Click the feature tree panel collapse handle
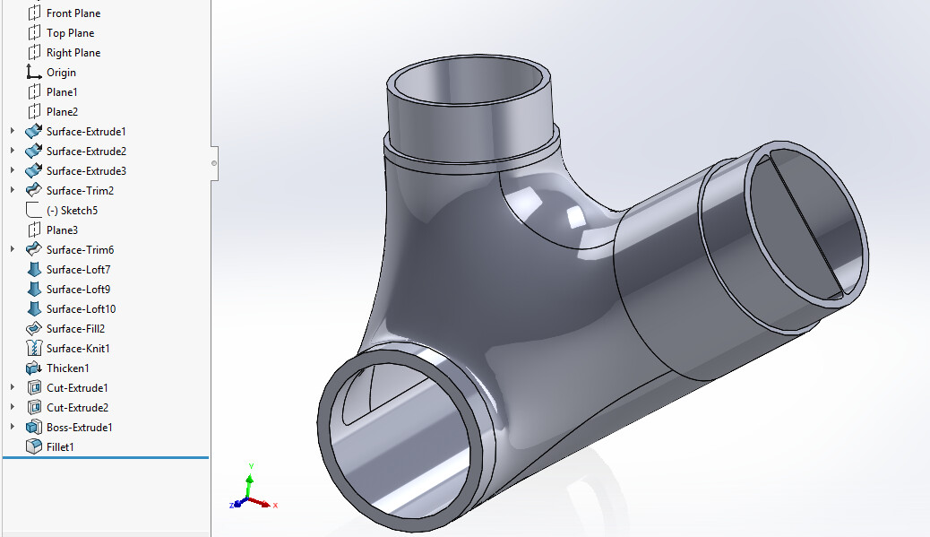 tap(214, 163)
